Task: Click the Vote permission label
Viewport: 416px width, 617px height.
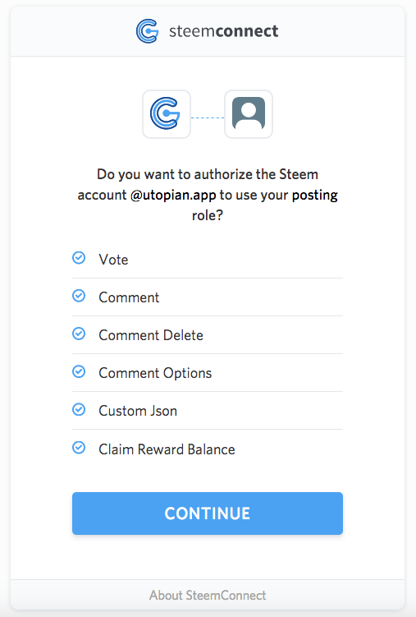Action: coord(113,260)
